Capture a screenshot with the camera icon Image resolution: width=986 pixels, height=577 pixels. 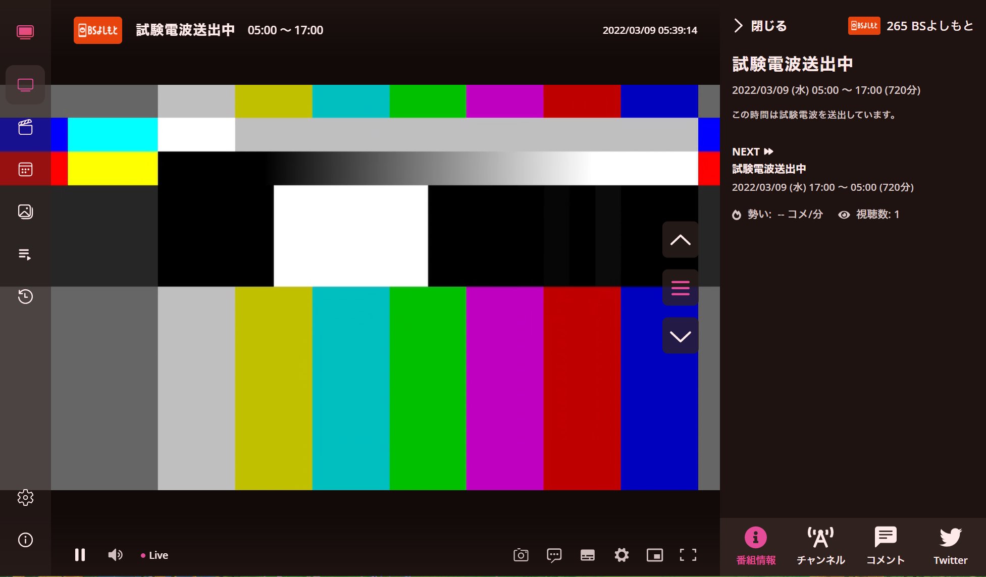point(521,555)
